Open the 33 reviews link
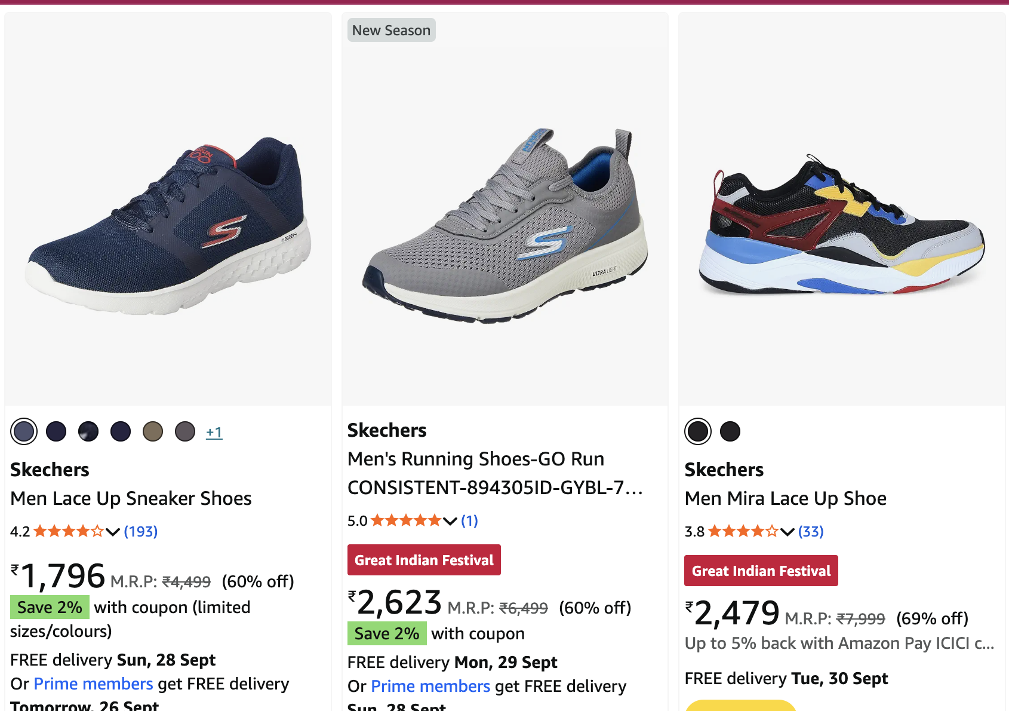The width and height of the screenshot is (1009, 711). 811,531
